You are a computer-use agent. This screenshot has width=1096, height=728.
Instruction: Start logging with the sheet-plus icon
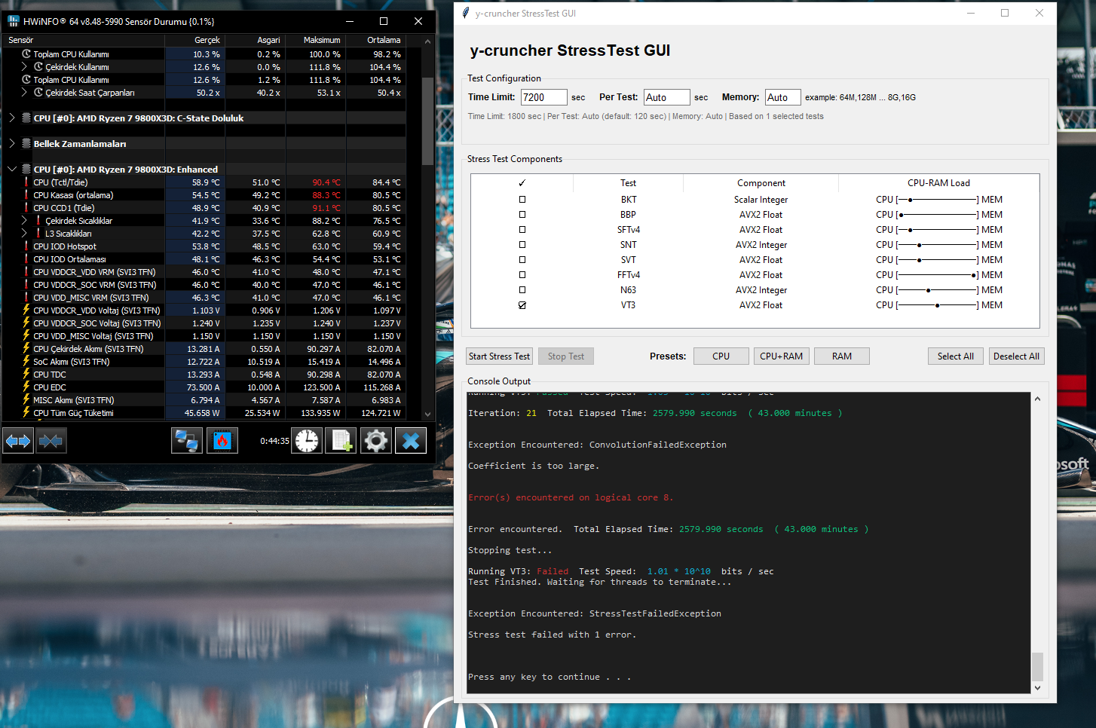click(341, 441)
